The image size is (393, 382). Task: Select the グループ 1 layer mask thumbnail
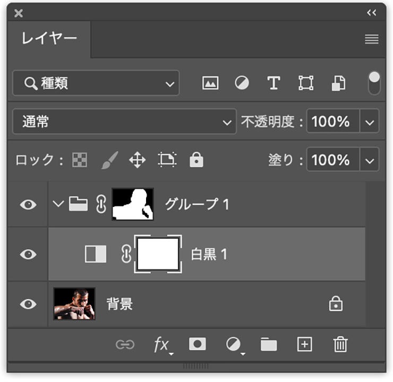coord(133,204)
